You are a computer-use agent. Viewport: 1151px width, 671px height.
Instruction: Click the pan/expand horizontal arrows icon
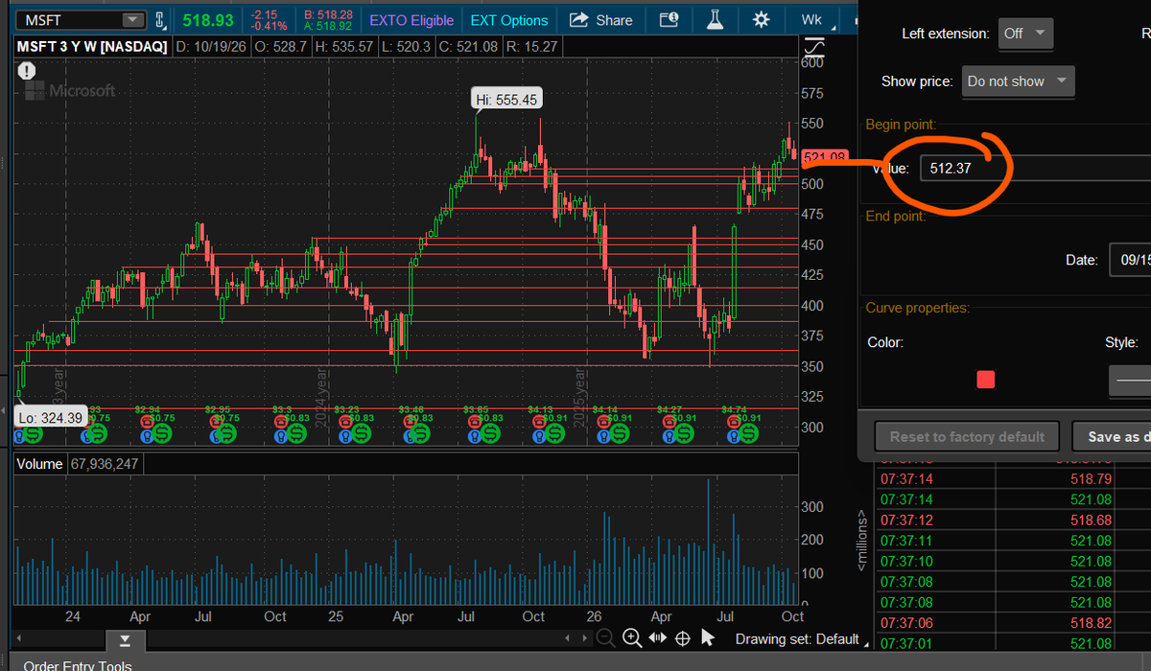point(658,637)
